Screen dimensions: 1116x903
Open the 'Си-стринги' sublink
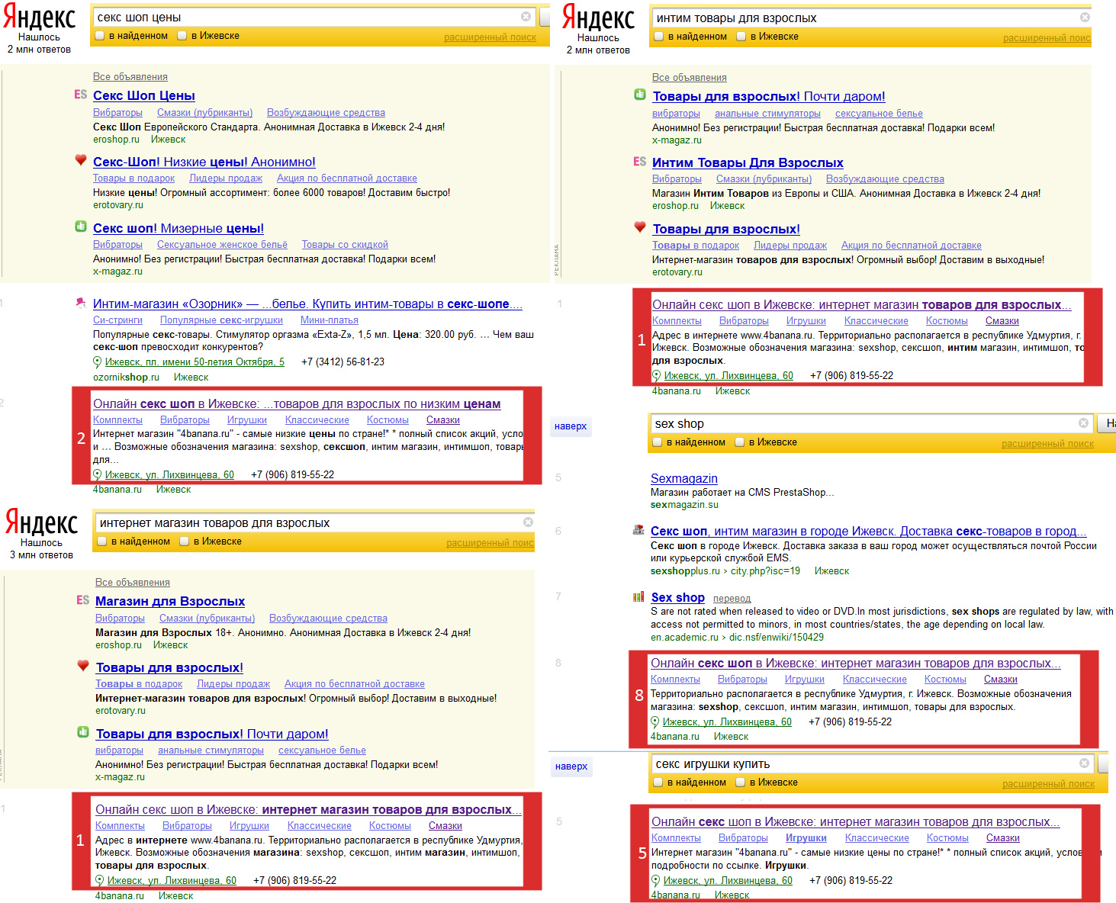(x=117, y=320)
